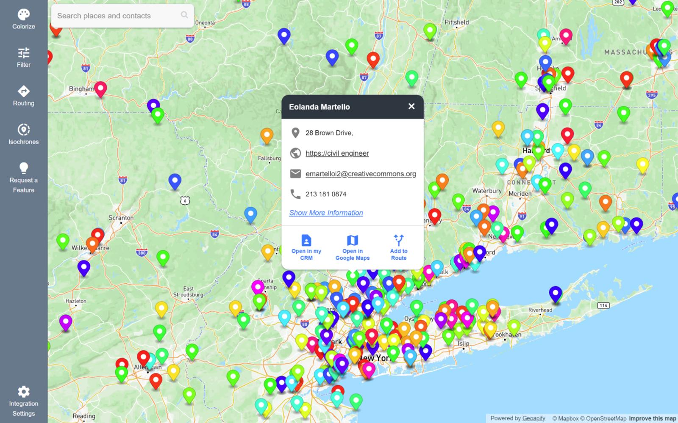Click the emartelloi2@creativecommons.org email link
This screenshot has width=678, height=423.
[361, 173]
